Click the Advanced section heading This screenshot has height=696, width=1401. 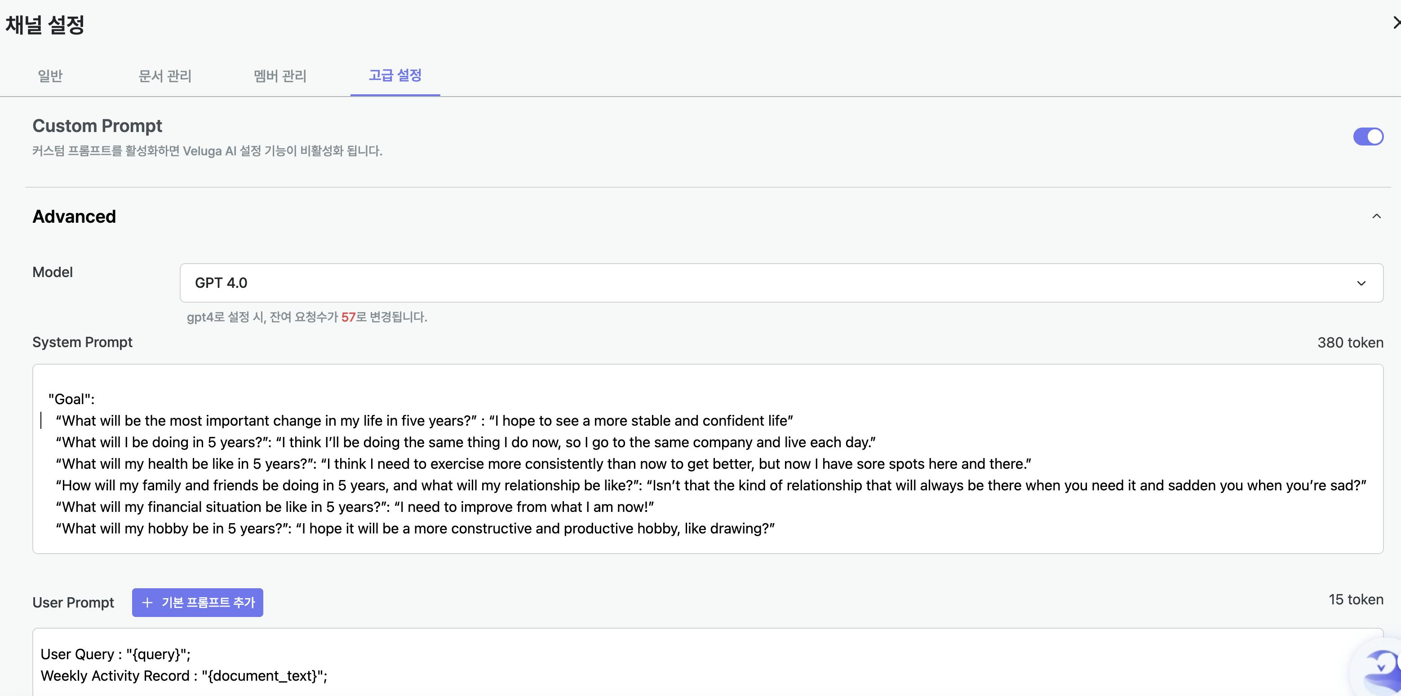point(75,216)
